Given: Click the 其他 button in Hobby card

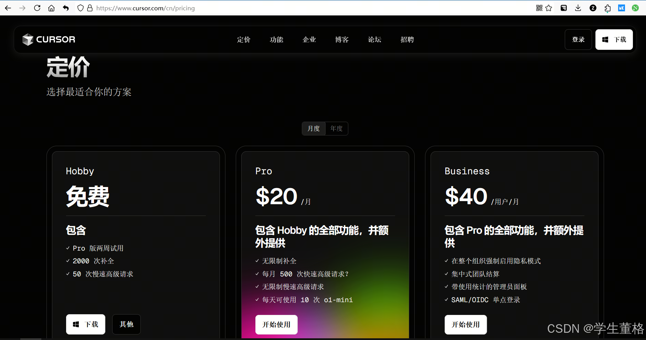Looking at the screenshot, I should tap(126, 324).
